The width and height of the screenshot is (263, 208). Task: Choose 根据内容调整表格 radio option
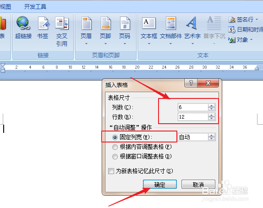pos(115,147)
